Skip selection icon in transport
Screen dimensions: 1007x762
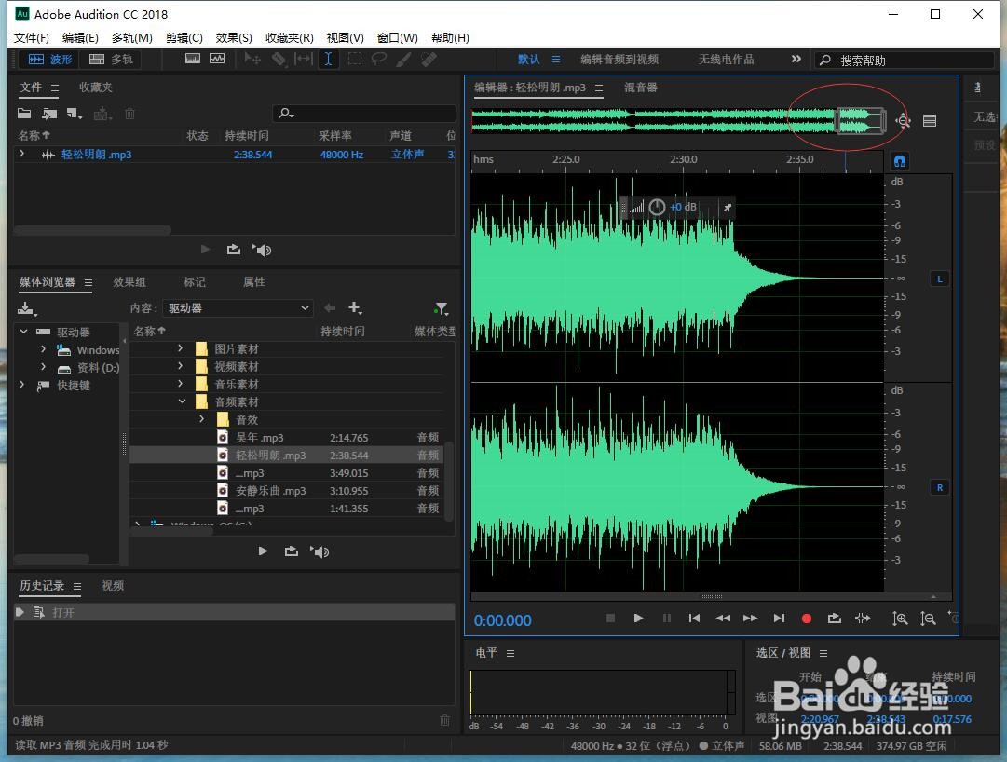point(863,619)
